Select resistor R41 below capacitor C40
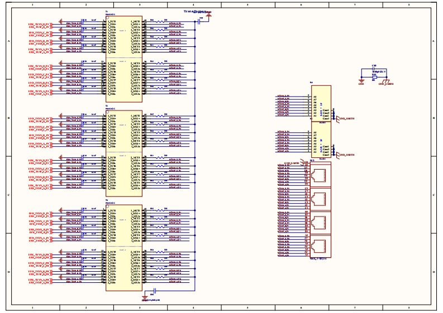This screenshot has width=443, height=313. (374, 78)
